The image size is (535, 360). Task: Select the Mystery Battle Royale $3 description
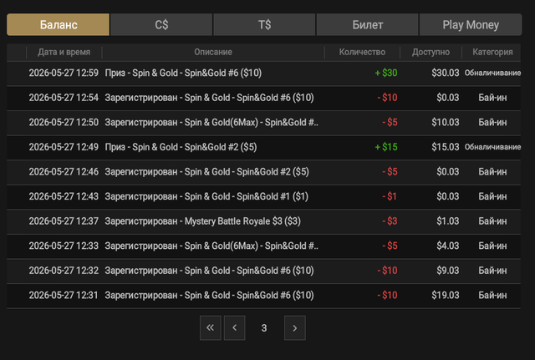coord(202,221)
